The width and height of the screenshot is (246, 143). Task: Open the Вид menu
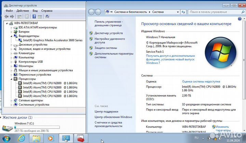tap(35, 11)
